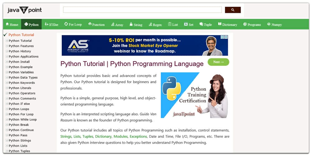Image resolution: width=312 pixels, height=156 pixels.
Task: Click bullet icon beside Python Keywords
Action: pyautogui.click(x=7, y=83)
